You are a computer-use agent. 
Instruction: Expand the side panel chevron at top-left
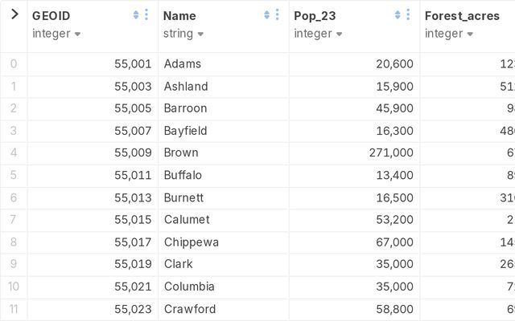pos(14,14)
